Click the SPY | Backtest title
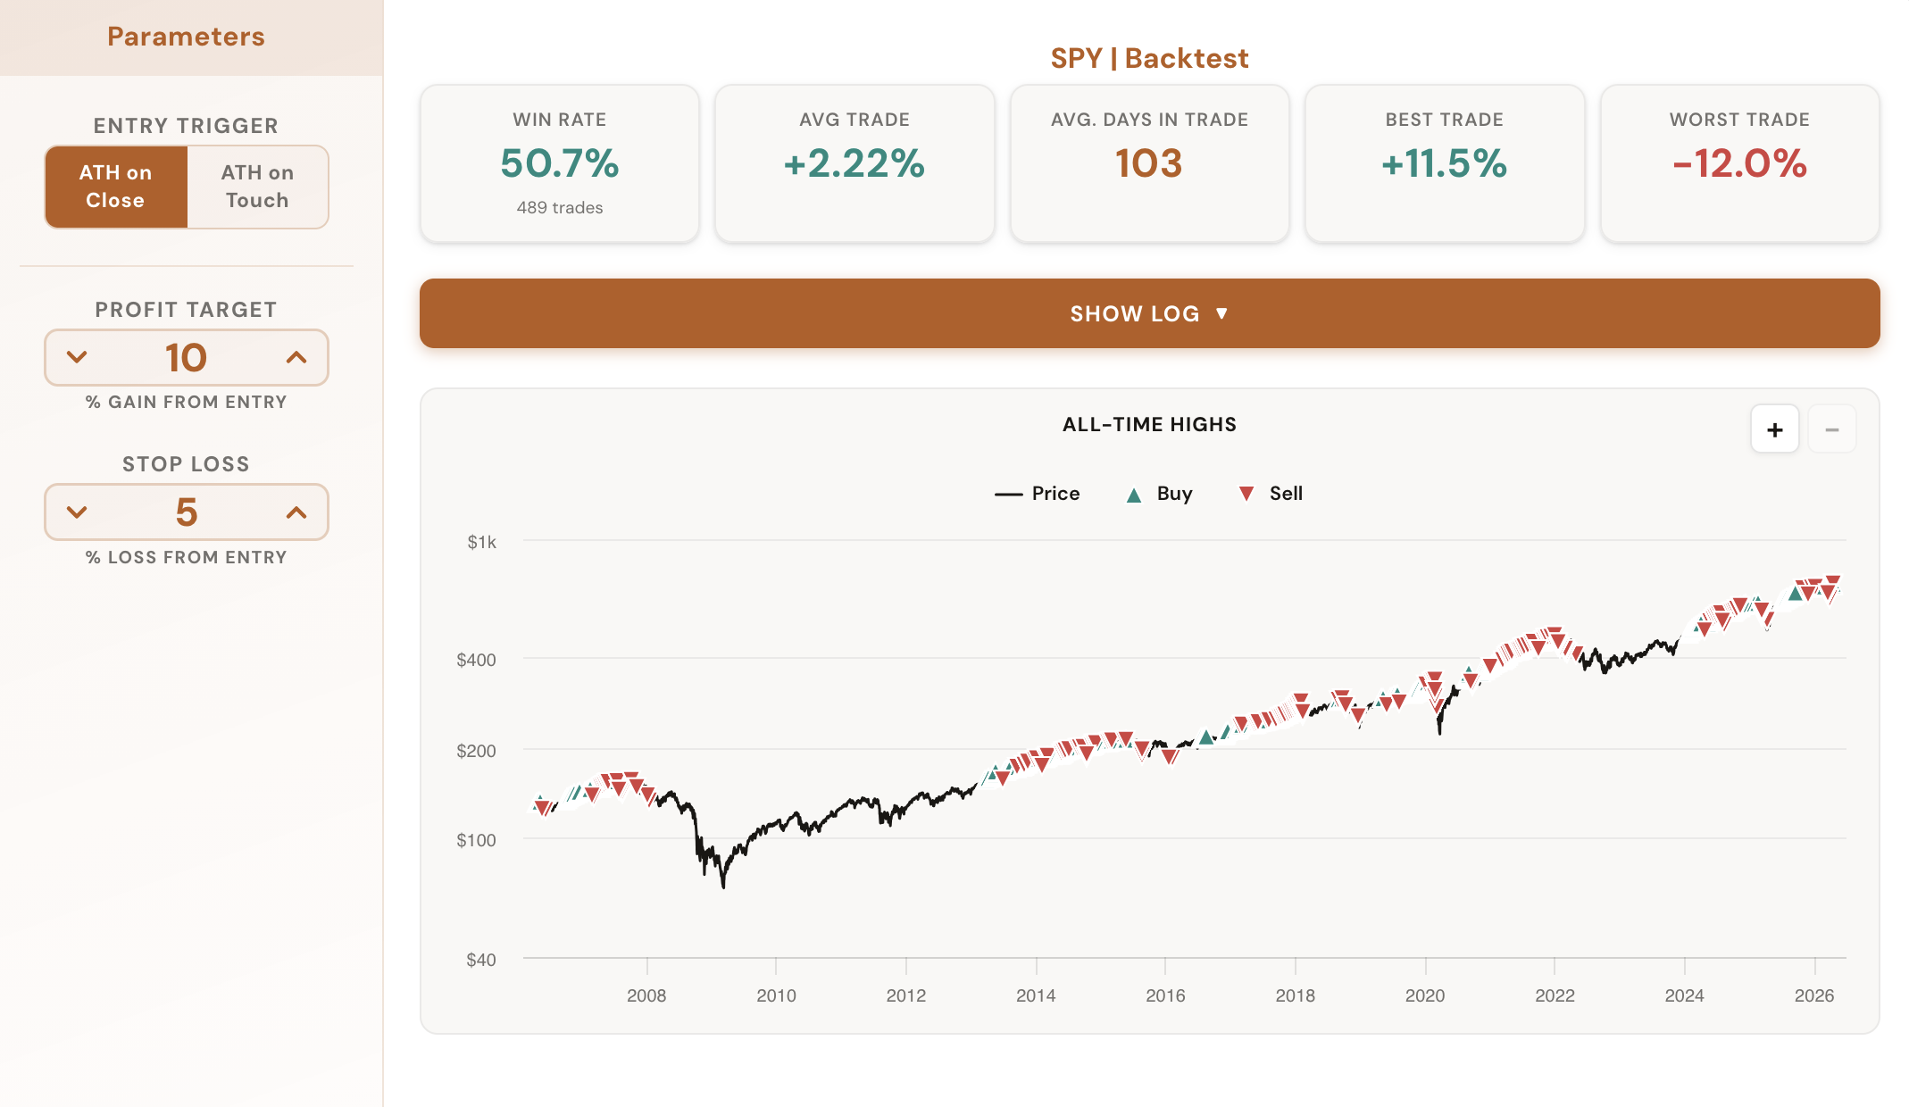The height and width of the screenshot is (1107, 1909). point(1149,57)
